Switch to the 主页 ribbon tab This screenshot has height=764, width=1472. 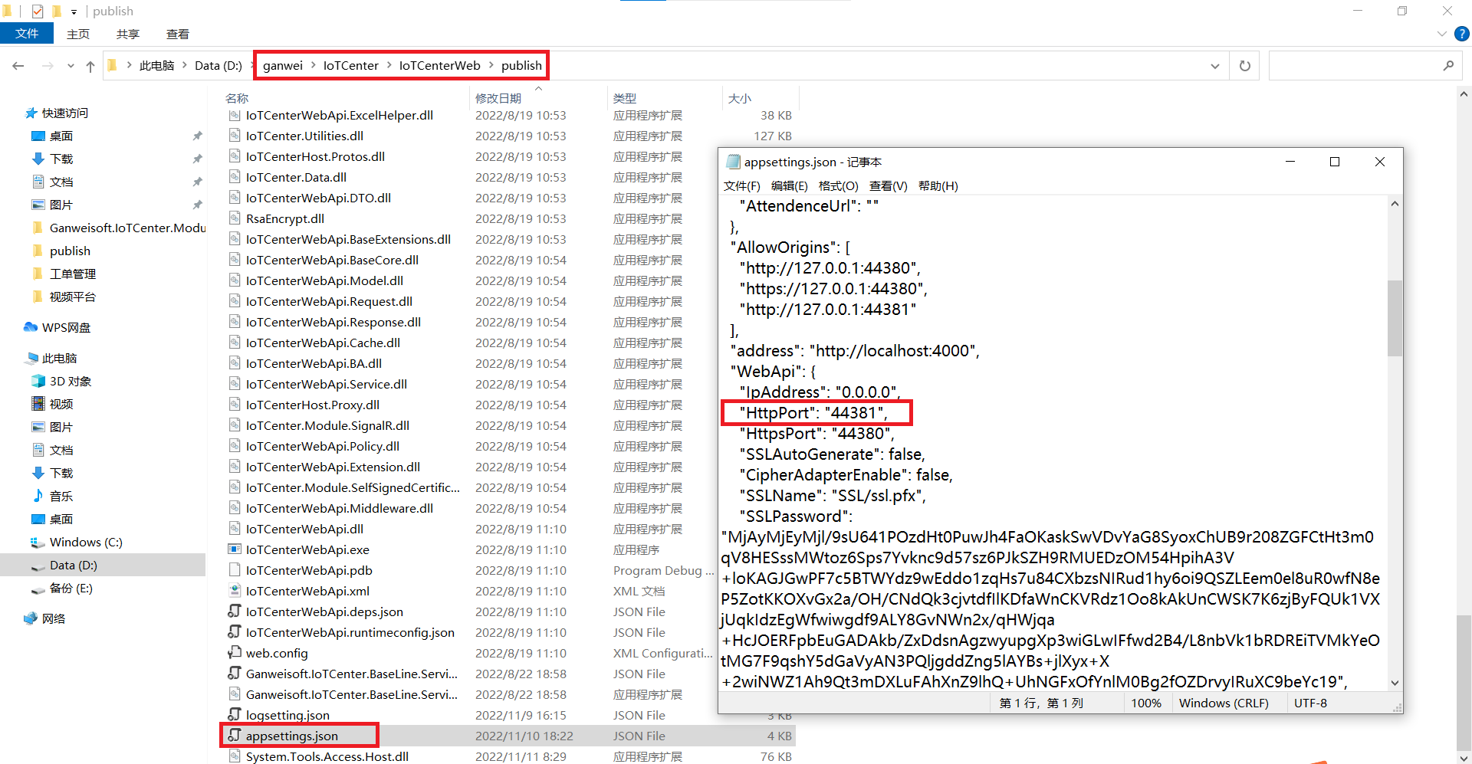pyautogui.click(x=78, y=34)
